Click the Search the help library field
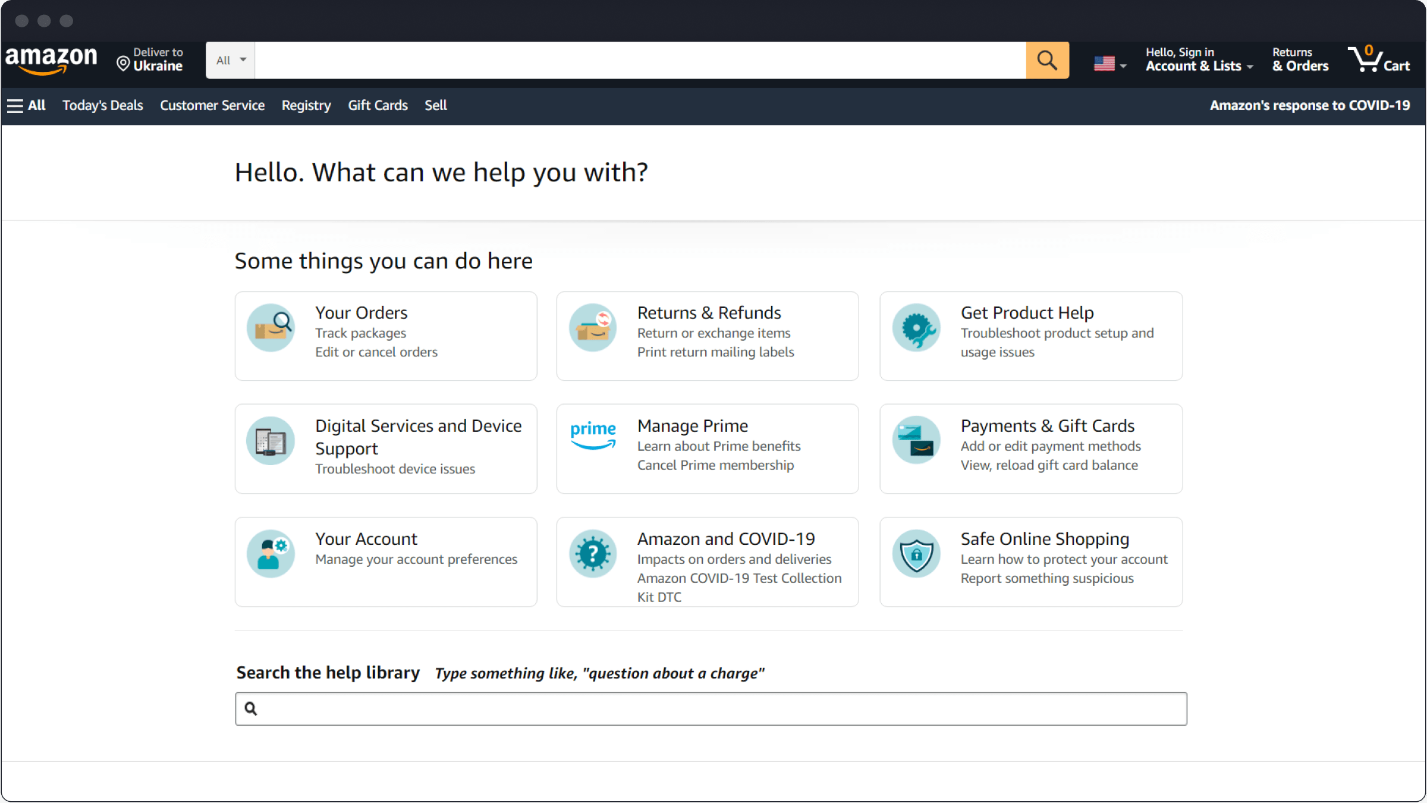The width and height of the screenshot is (1427, 803). (711, 708)
